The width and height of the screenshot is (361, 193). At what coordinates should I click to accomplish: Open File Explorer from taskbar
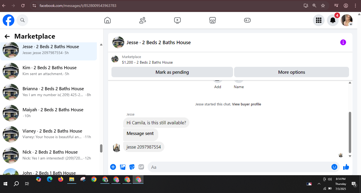pos(72,179)
